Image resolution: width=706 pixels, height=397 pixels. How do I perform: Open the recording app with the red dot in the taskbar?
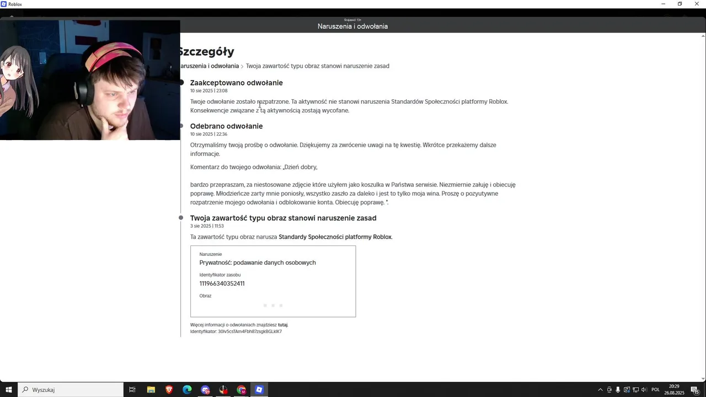pyautogui.click(x=223, y=390)
